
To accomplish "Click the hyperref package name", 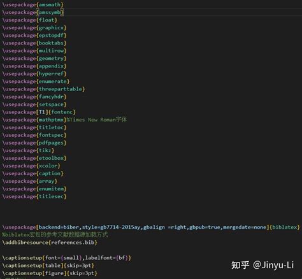I will pyautogui.click(x=51, y=74).
